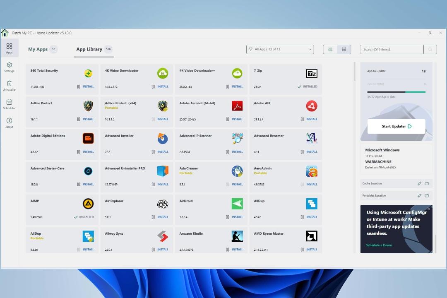Click the 7-Zip INSTALLED status
This screenshot has width=447, height=298.
click(x=307, y=87)
